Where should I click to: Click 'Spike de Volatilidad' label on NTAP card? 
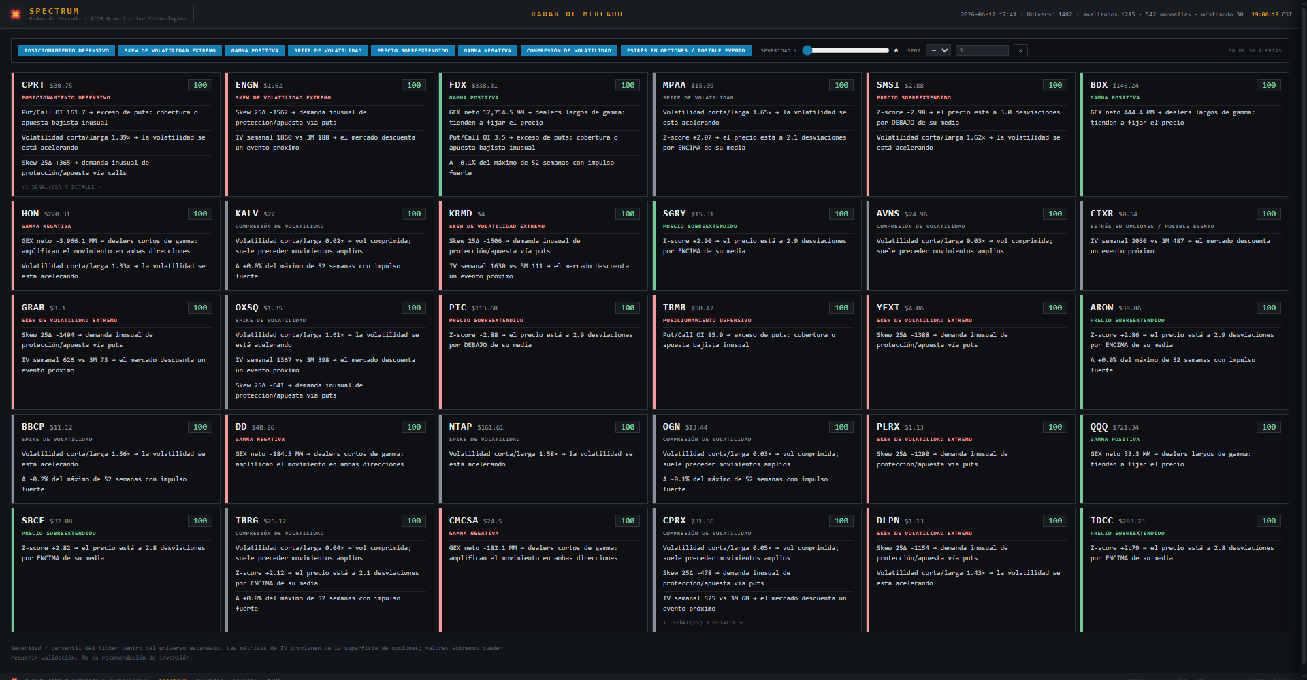[484, 440]
